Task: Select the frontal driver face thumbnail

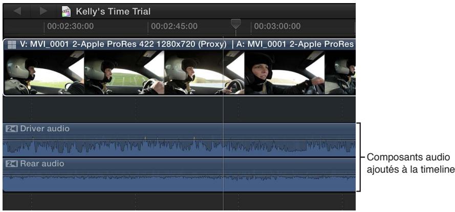Action: pos(285,73)
